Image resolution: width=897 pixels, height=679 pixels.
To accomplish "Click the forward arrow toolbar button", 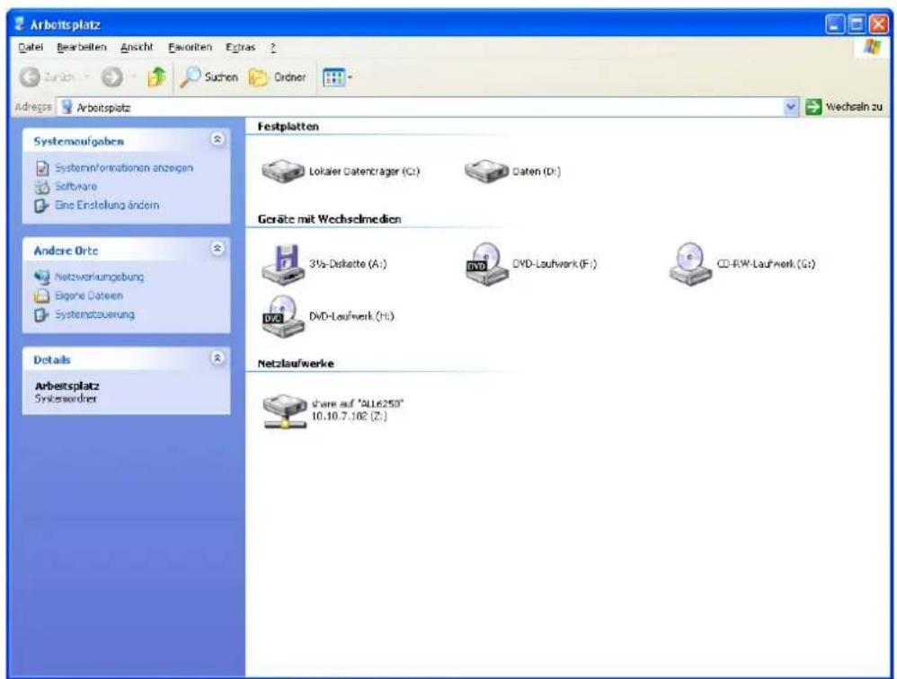I will [112, 77].
